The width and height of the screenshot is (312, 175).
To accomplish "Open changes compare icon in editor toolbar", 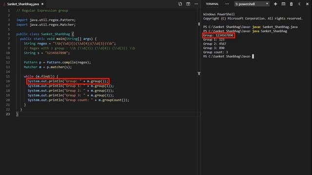I will pyautogui.click(x=180, y=4).
